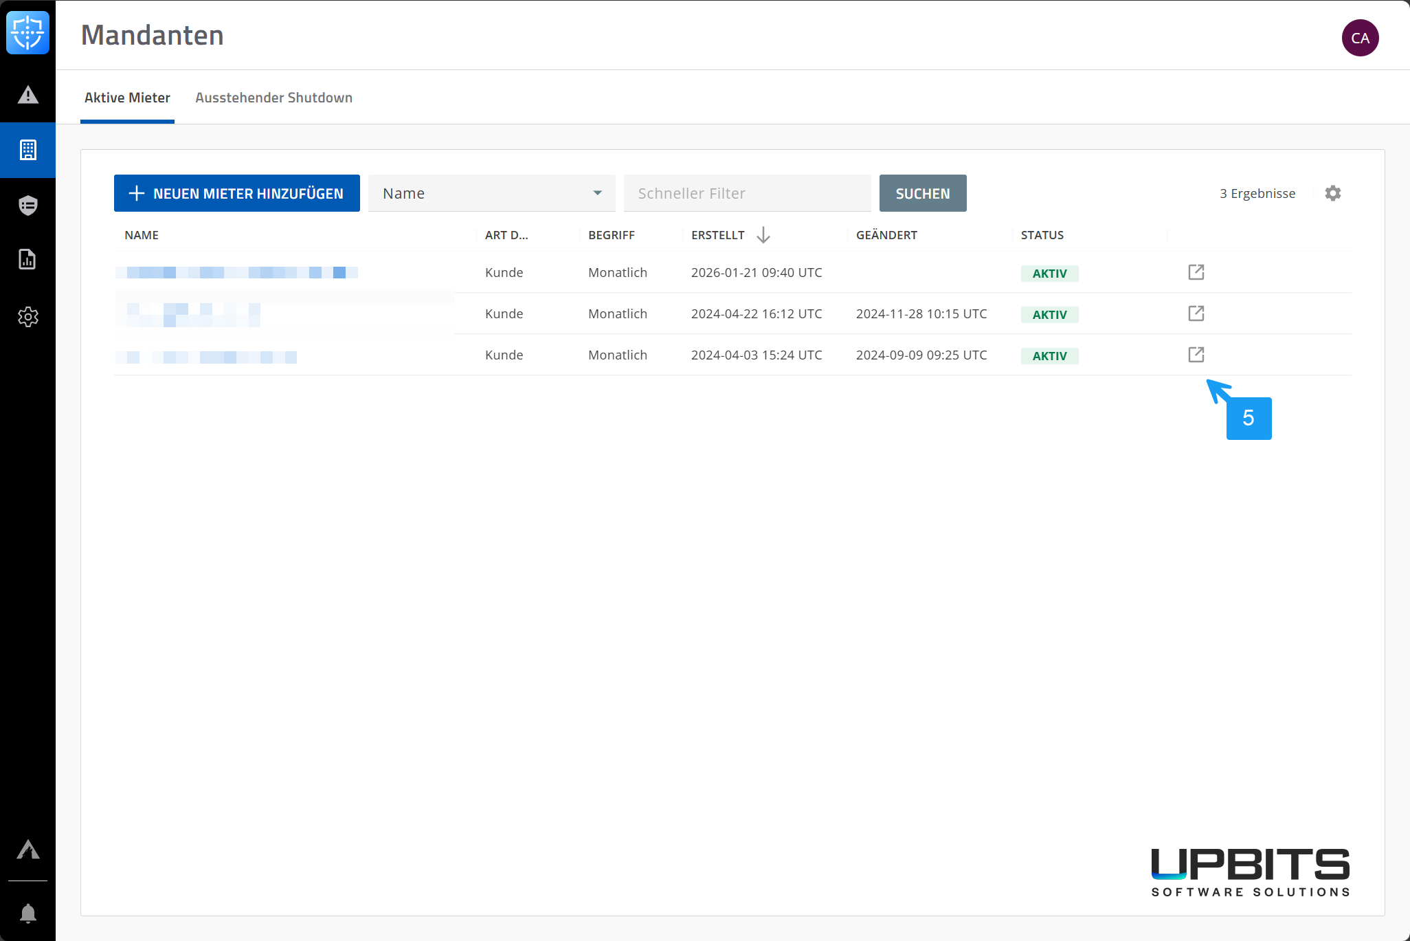The width and height of the screenshot is (1410, 941).
Task: Open the reports document chart icon
Action: tap(27, 260)
